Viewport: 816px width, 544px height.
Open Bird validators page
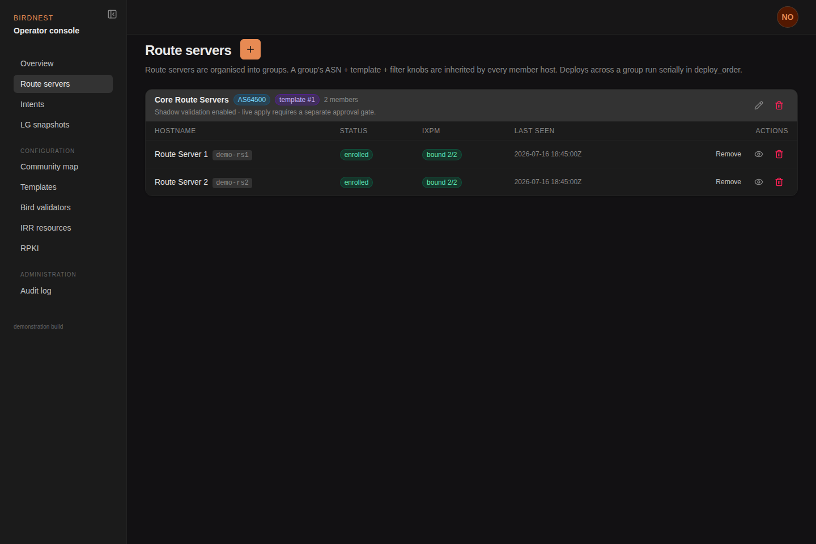(x=63, y=207)
